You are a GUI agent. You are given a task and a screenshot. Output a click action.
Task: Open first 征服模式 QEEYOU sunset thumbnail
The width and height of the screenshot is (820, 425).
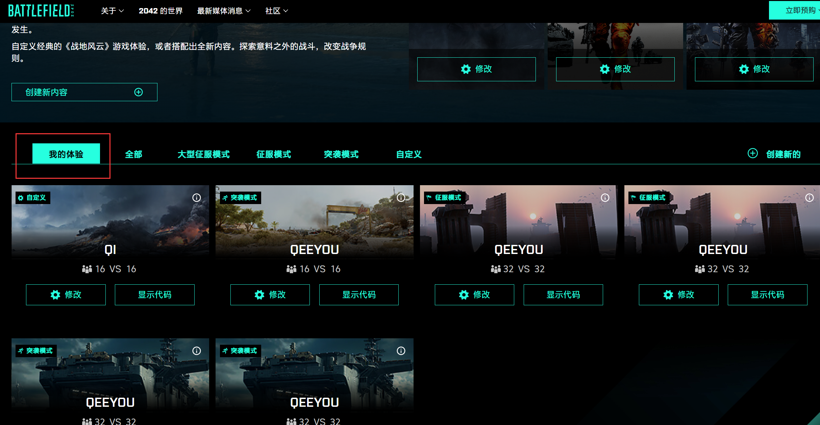pyautogui.click(x=519, y=222)
